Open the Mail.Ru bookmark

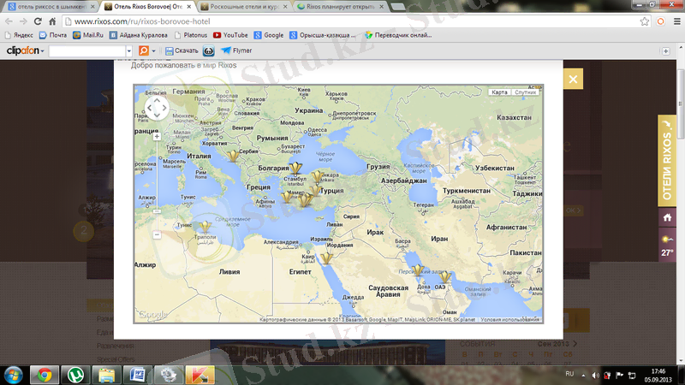click(x=88, y=35)
